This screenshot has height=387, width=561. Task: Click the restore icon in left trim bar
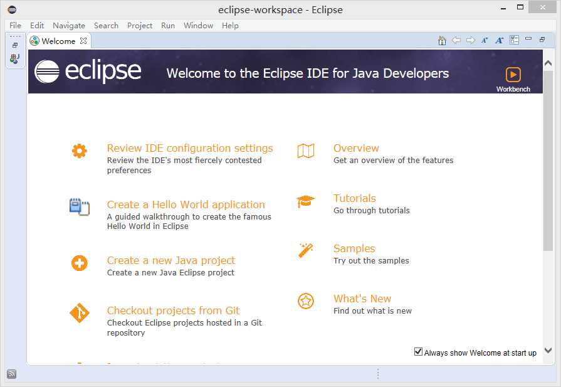(14, 45)
